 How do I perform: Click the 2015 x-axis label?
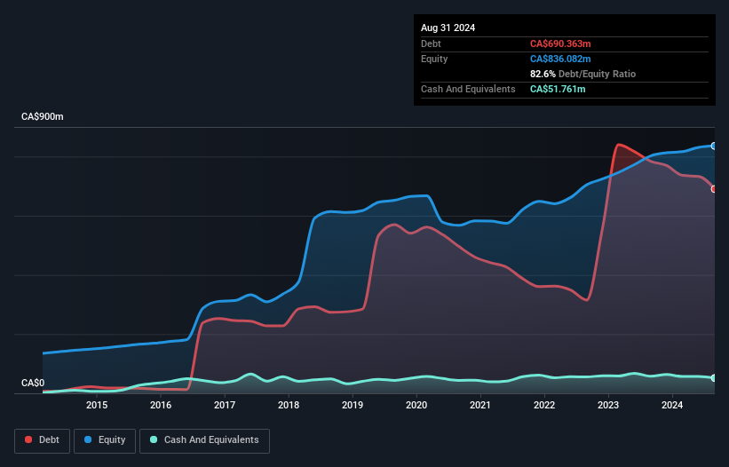(x=97, y=405)
